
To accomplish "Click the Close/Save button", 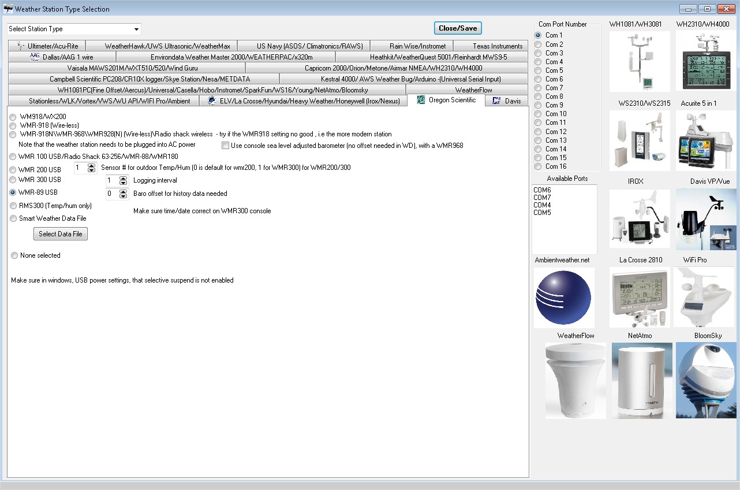I will point(458,28).
